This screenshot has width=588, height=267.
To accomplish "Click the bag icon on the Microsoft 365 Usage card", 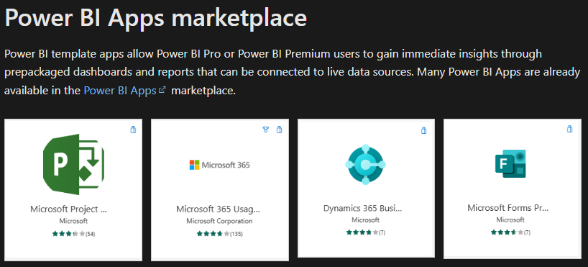I will (279, 130).
